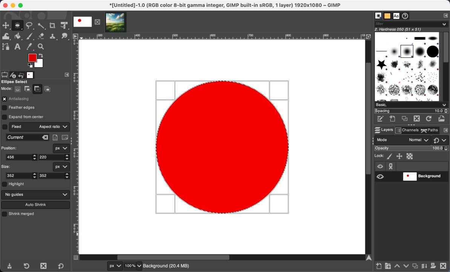450x272 pixels.
Task: Close the red circle image tab
Action: pyautogui.click(x=97, y=22)
